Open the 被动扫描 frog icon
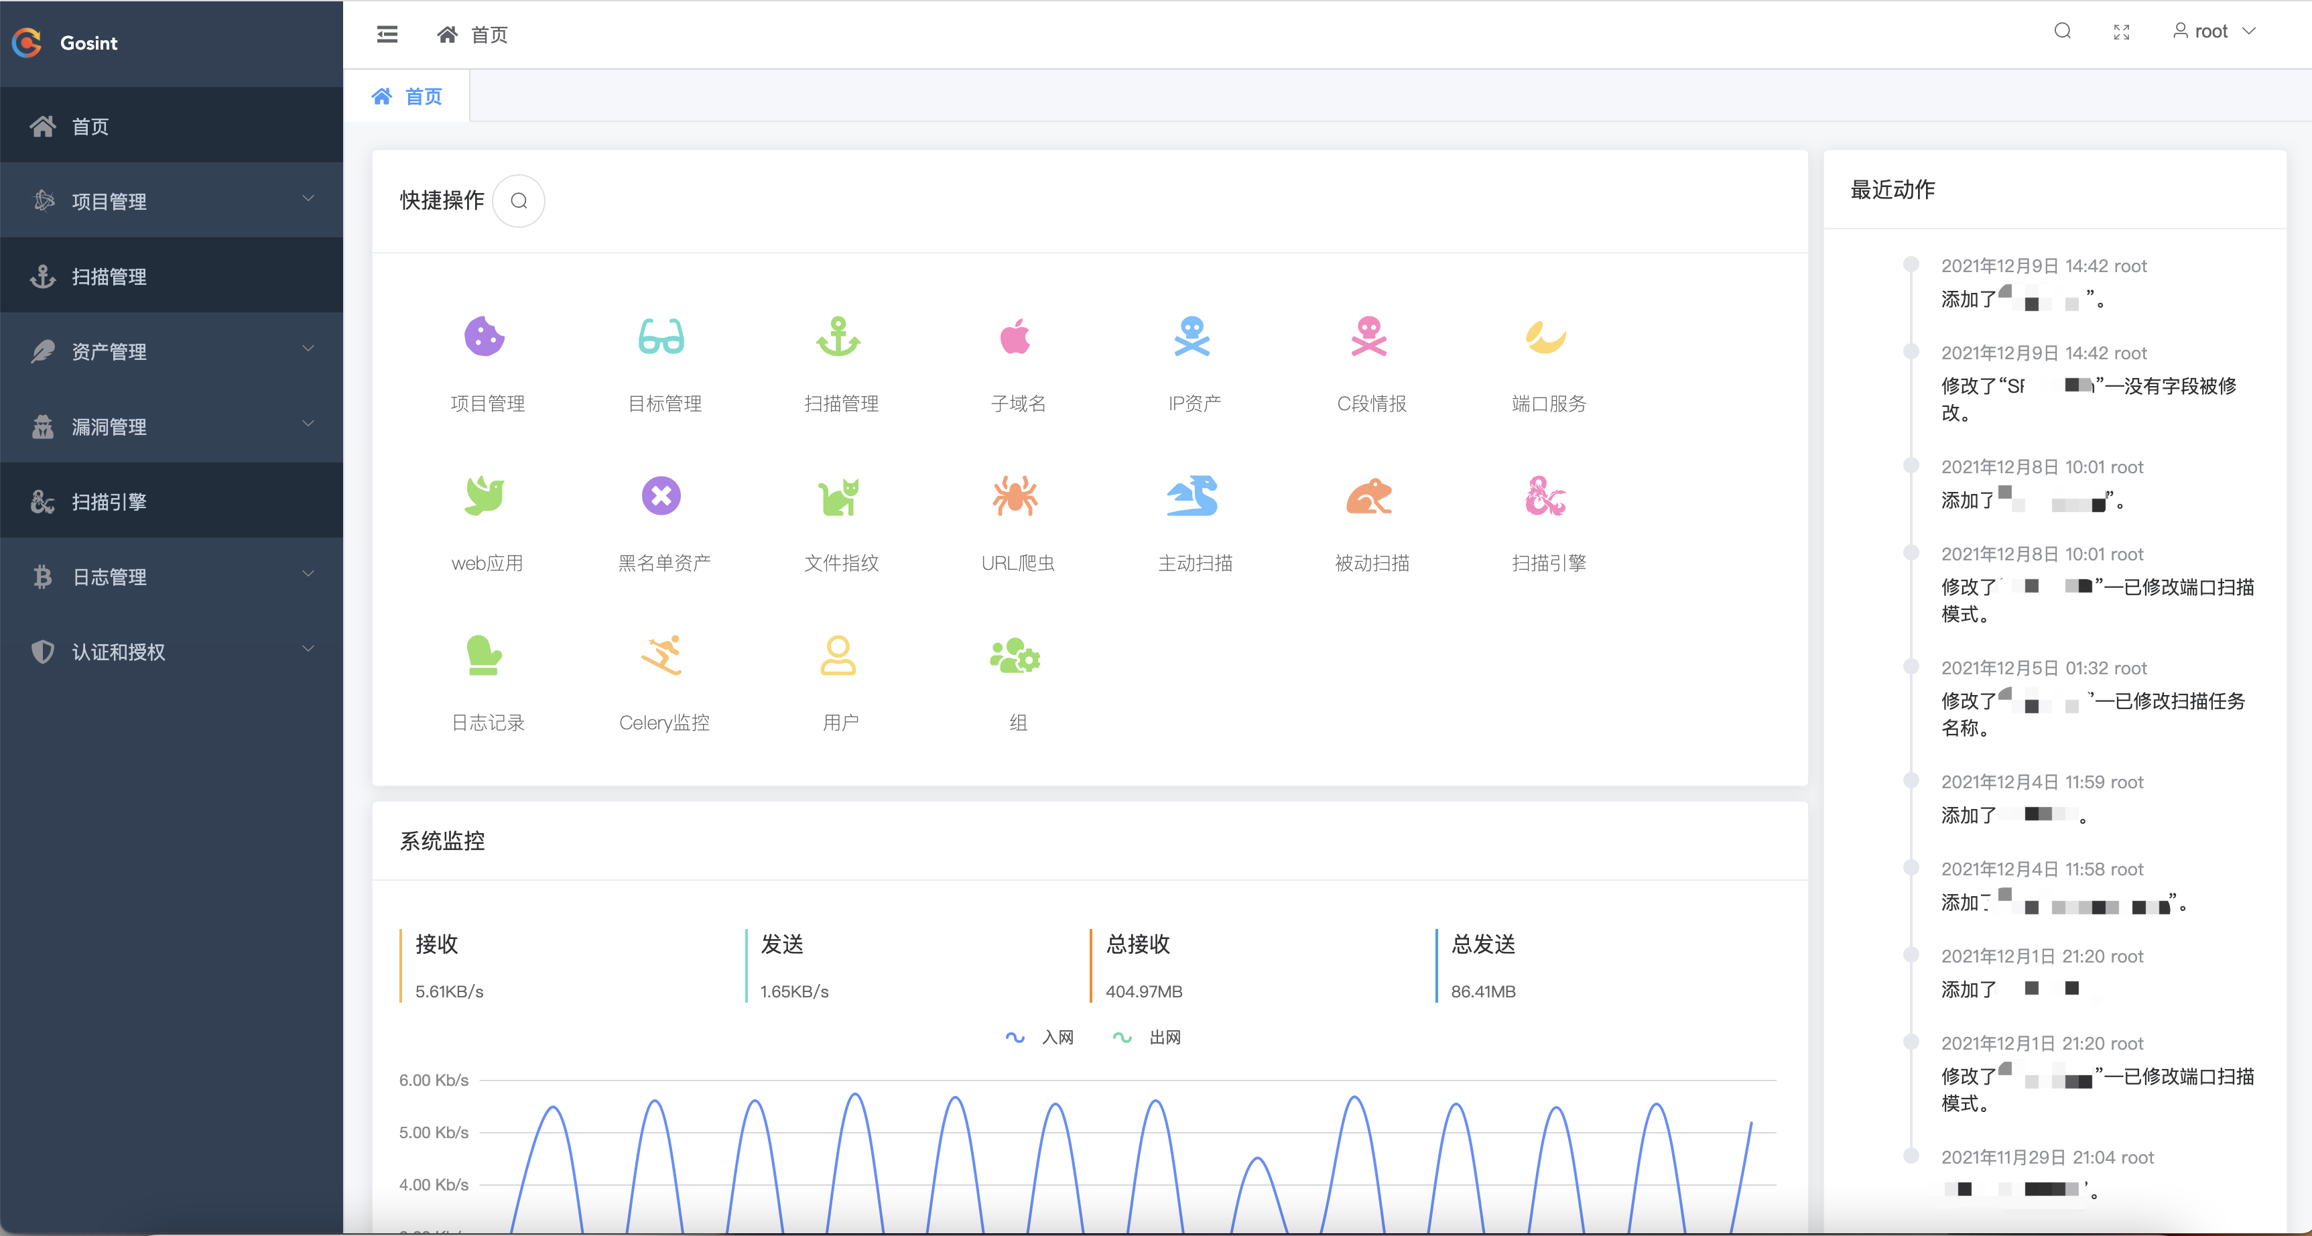Image resolution: width=2312 pixels, height=1236 pixels. click(1368, 497)
